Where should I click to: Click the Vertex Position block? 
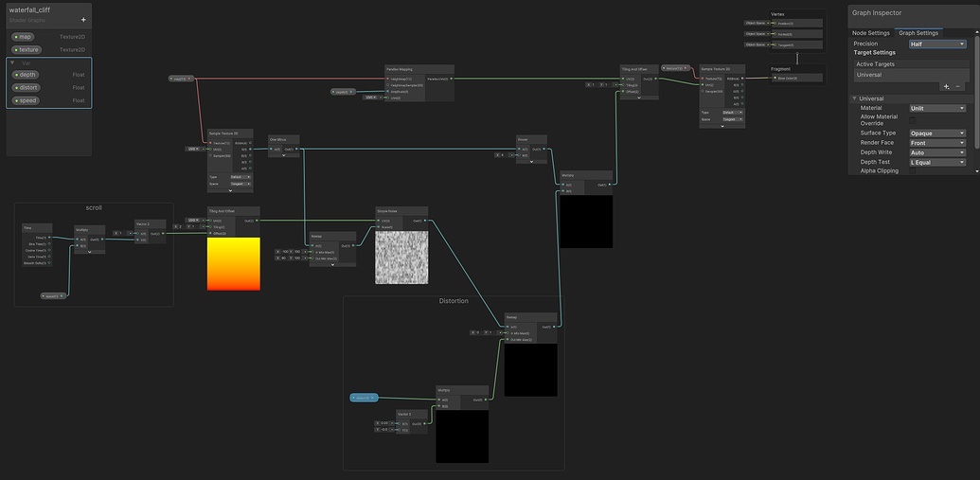click(793, 23)
